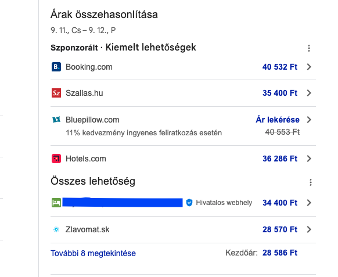Click the blue verified shield badge
The image size is (338, 277).
(189, 203)
